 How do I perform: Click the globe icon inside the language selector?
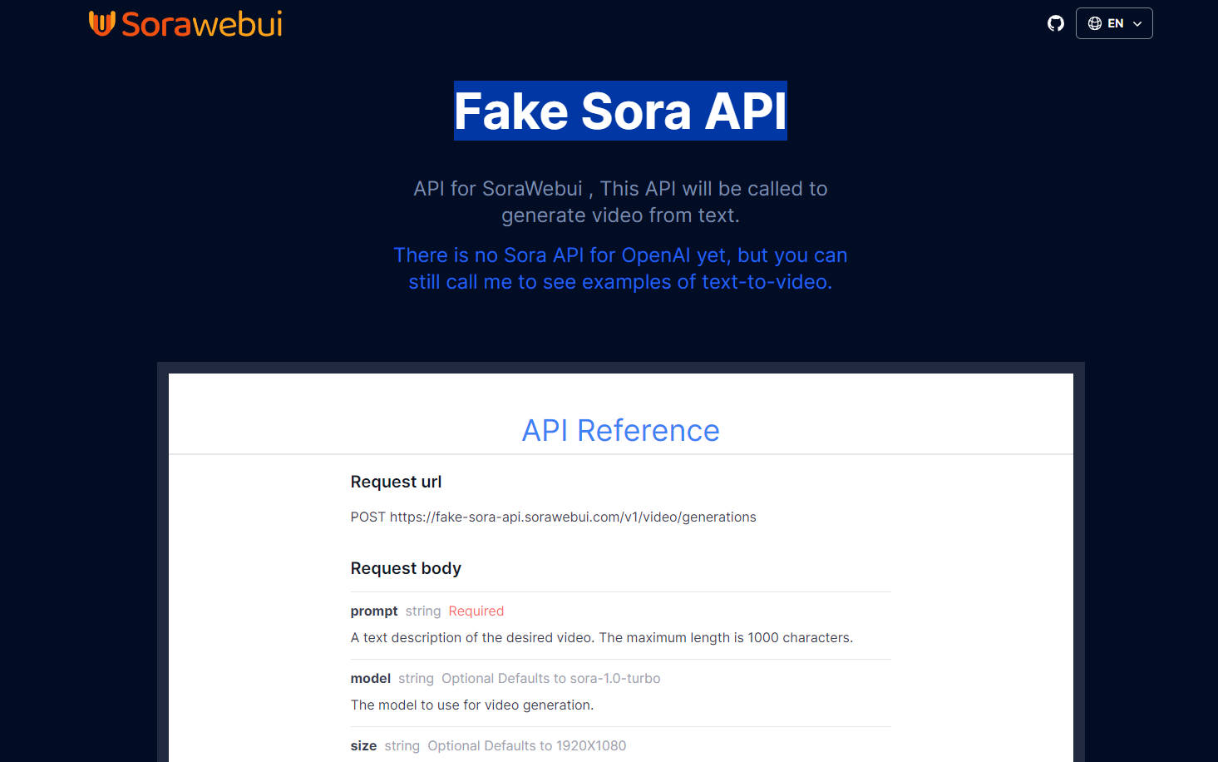1095,22
